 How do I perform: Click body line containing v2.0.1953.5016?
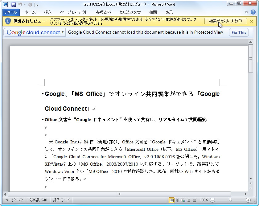(x=132, y=157)
